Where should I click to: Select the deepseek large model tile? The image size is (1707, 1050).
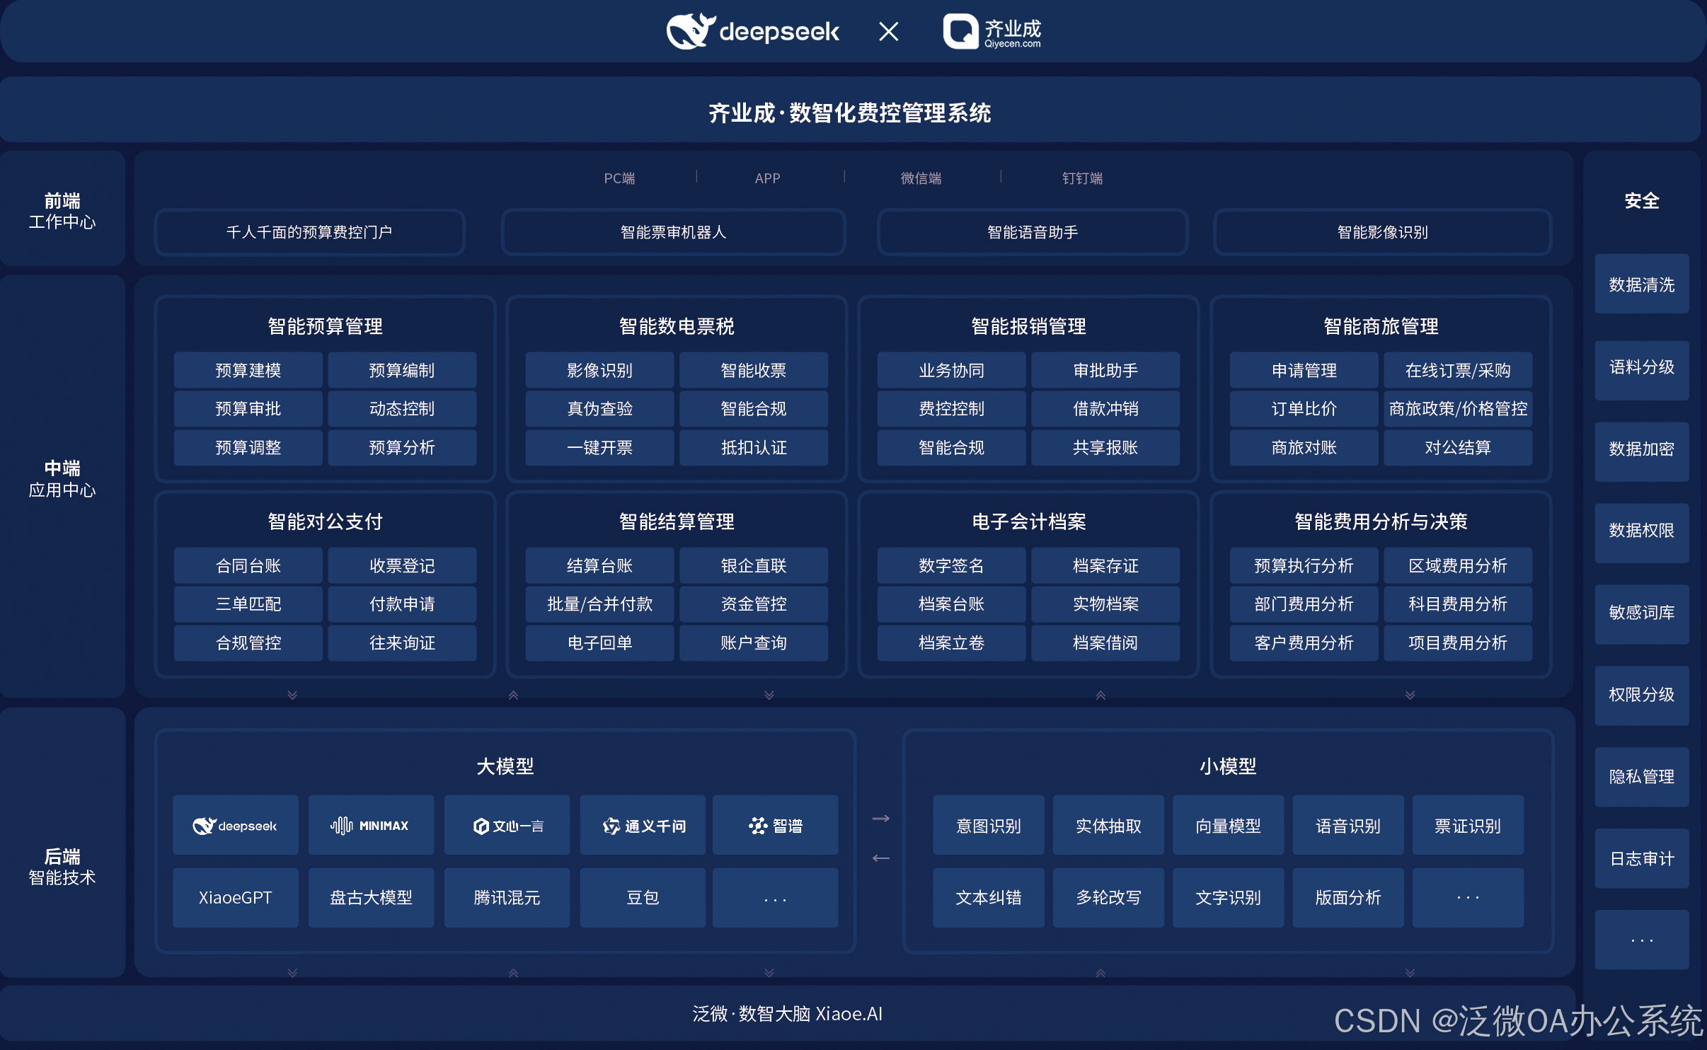pos(235,825)
